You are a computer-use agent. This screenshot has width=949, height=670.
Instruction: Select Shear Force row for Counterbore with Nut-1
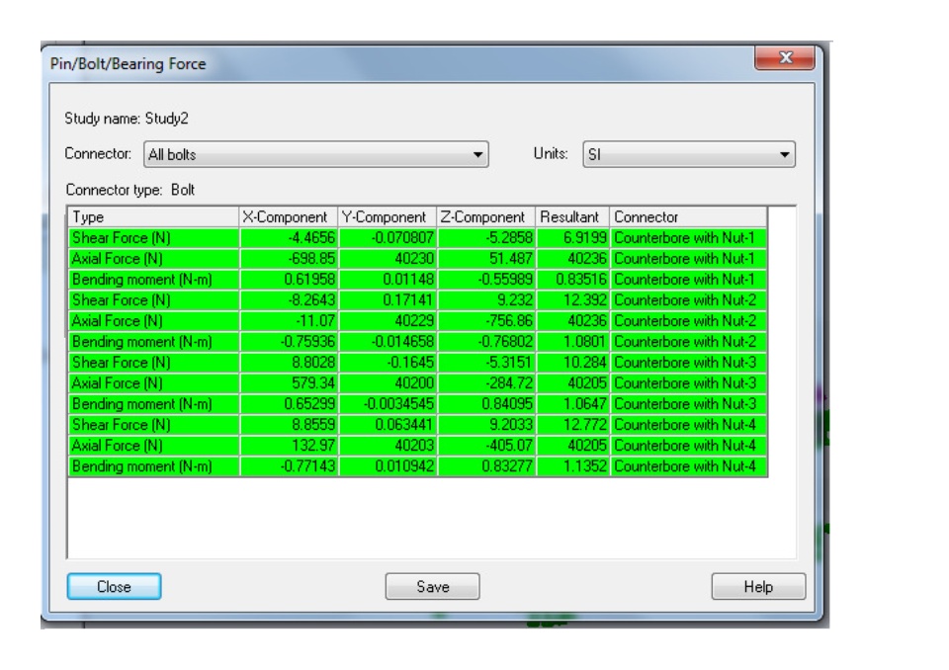(417, 238)
